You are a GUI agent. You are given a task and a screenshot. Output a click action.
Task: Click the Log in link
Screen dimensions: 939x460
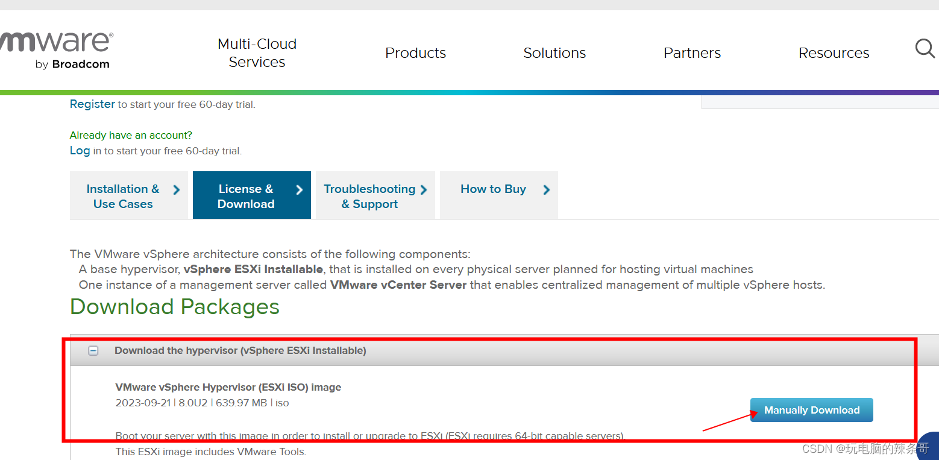click(x=80, y=150)
